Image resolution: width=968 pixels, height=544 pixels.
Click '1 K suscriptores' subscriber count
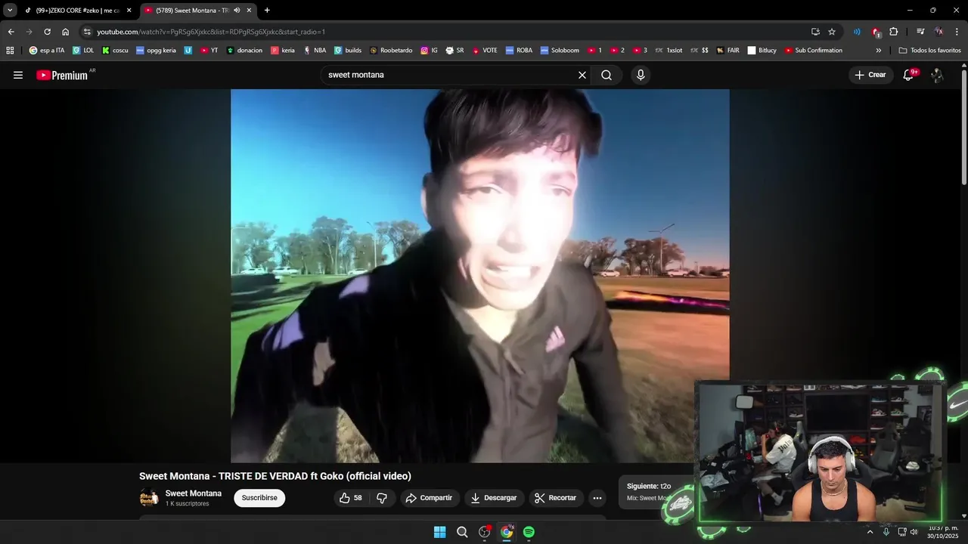pyautogui.click(x=187, y=504)
